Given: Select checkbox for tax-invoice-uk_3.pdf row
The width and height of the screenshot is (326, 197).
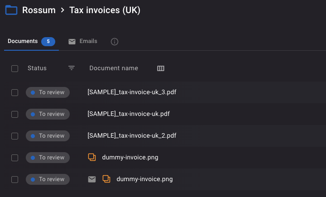Looking at the screenshot, I should tap(15, 92).
